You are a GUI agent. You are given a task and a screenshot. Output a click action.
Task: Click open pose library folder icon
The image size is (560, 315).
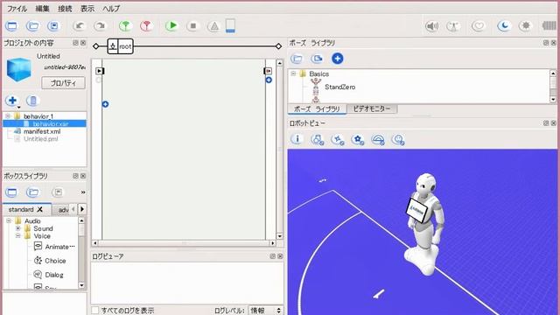click(297, 59)
